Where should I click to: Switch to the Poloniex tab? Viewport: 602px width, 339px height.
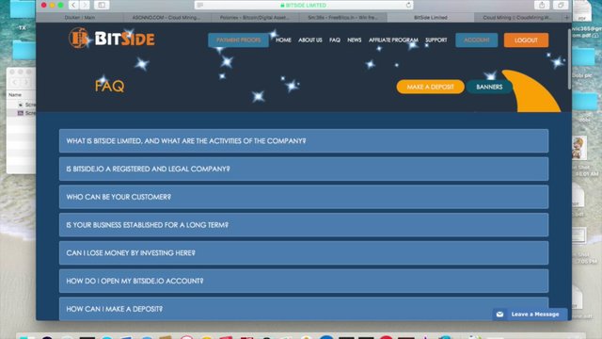pyautogui.click(x=255, y=17)
